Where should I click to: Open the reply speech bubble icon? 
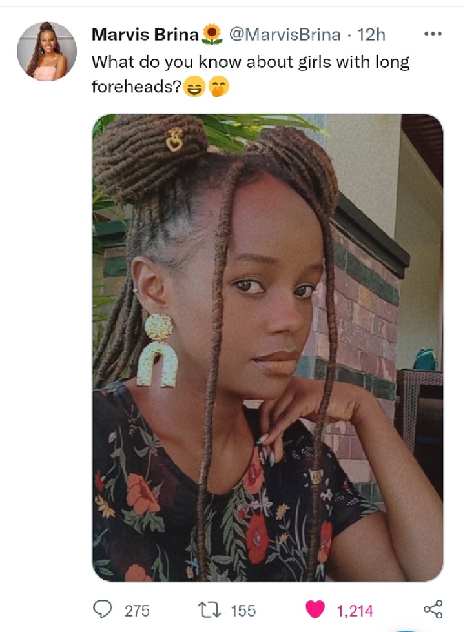click(103, 609)
